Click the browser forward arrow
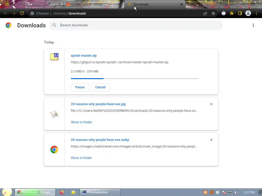The height and width of the screenshot is (196, 262). click(14, 13)
